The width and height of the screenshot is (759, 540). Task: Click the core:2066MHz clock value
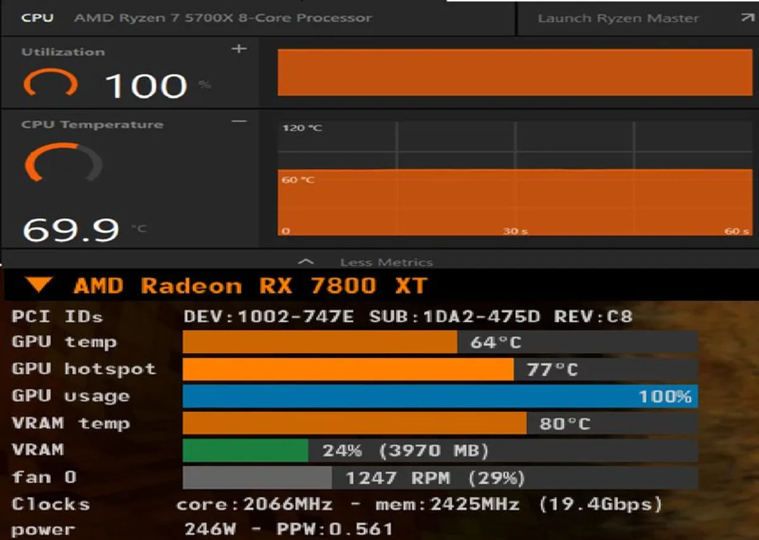pyautogui.click(x=254, y=505)
